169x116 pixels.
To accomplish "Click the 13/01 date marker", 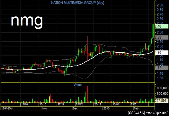I will tap(116, 104).
